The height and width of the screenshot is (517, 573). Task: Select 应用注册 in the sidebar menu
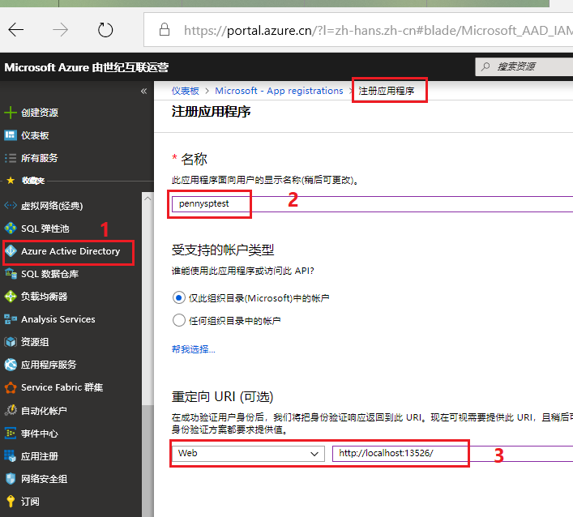[40, 456]
